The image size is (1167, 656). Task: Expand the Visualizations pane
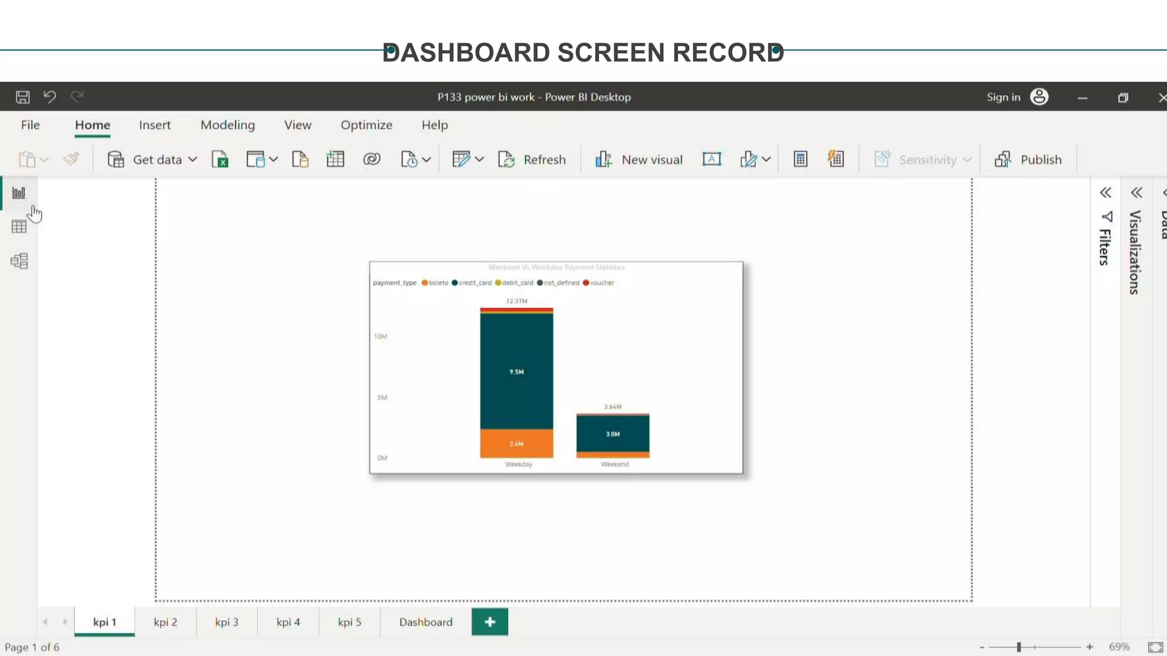(x=1137, y=193)
